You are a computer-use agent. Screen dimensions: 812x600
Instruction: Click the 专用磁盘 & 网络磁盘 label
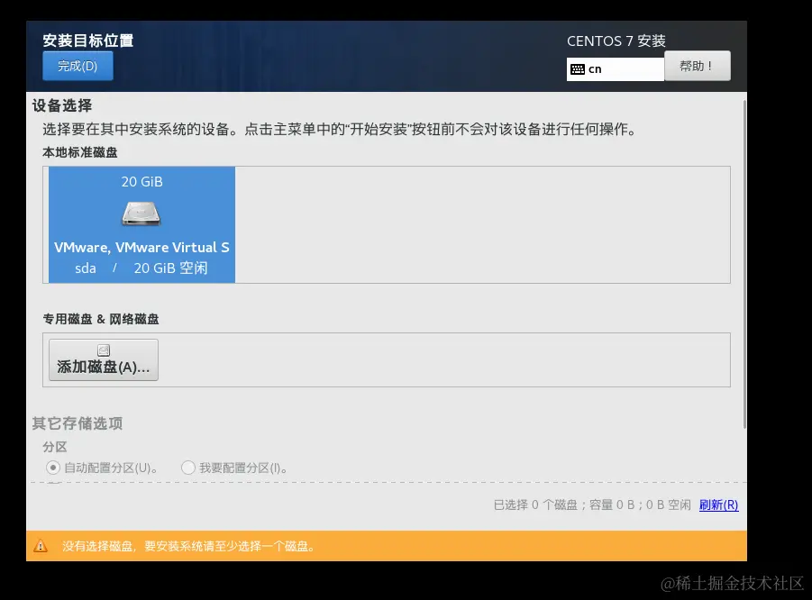(101, 319)
